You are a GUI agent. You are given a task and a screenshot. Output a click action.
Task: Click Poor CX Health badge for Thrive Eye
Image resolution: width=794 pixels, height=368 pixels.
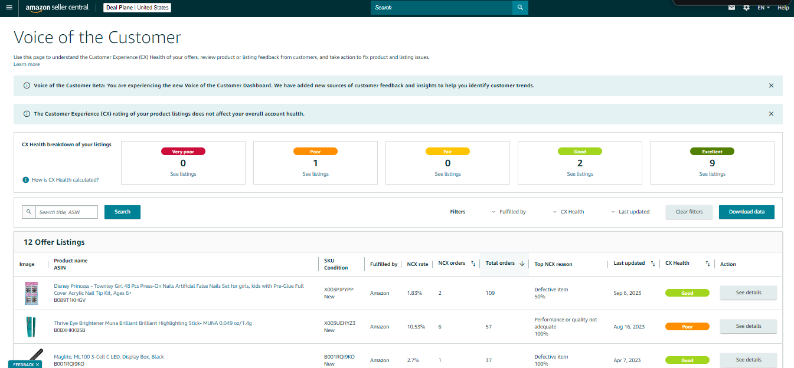pos(687,327)
